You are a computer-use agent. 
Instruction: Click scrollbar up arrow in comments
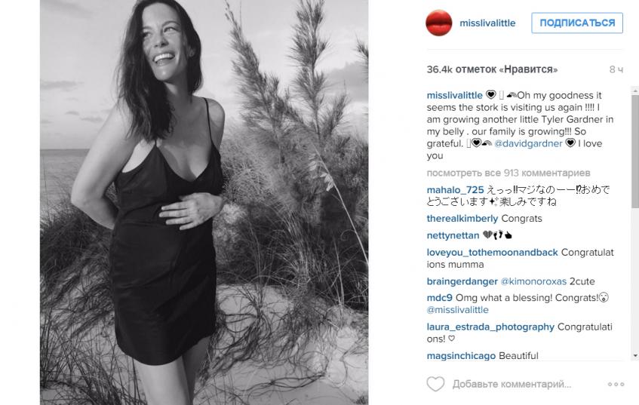(635, 90)
